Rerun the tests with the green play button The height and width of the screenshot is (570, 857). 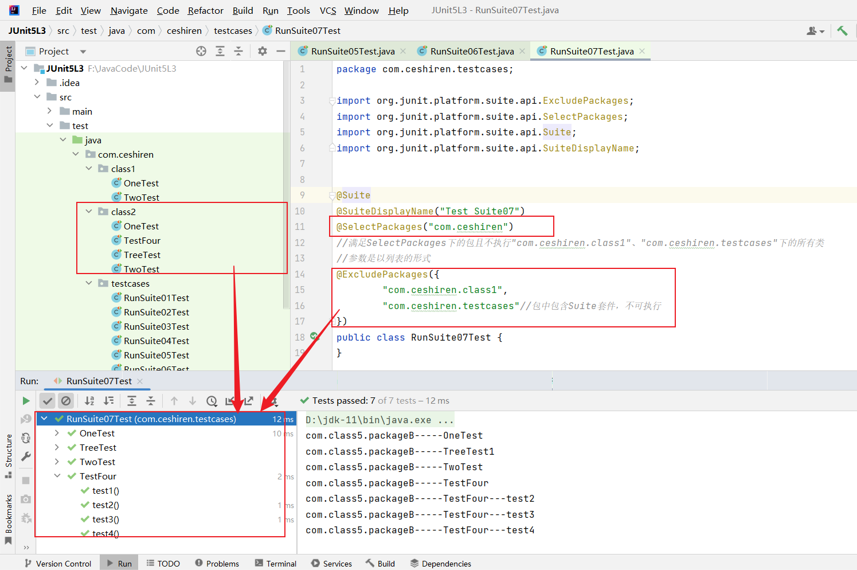(x=26, y=401)
